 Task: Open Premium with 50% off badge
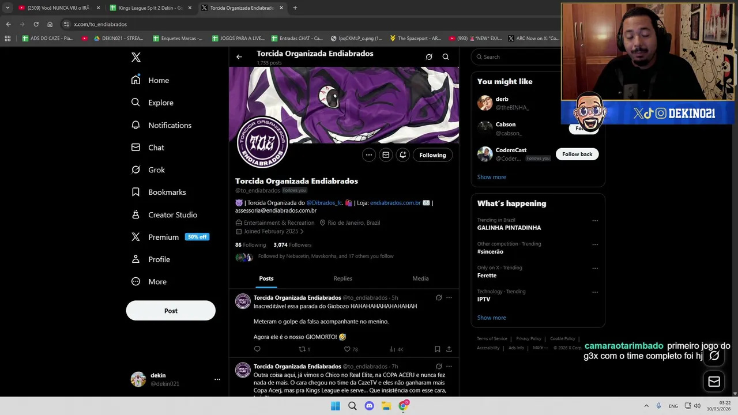click(x=170, y=237)
